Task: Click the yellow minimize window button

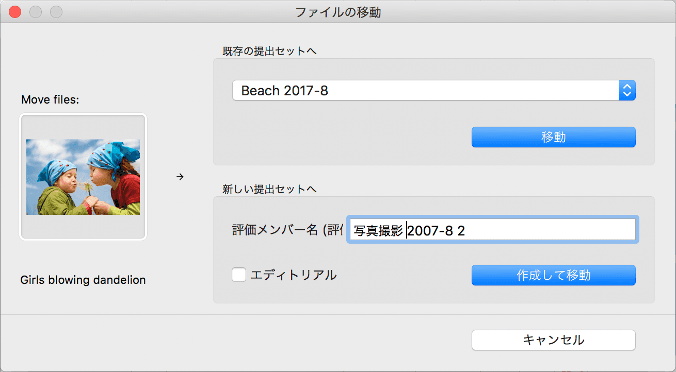Action: 36,12
